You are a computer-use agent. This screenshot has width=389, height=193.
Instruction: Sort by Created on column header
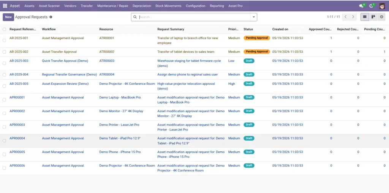point(280,29)
